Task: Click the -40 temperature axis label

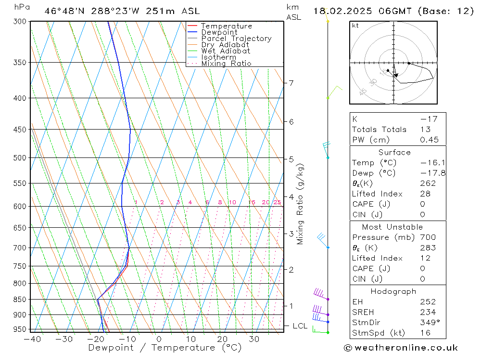Action: click(x=32, y=339)
